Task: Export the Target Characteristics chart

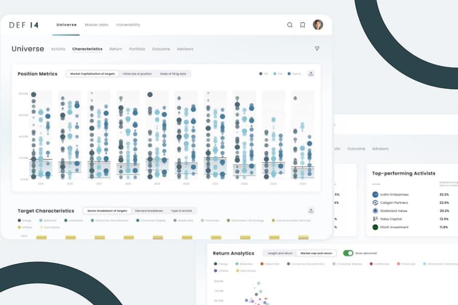Action: 311,211
